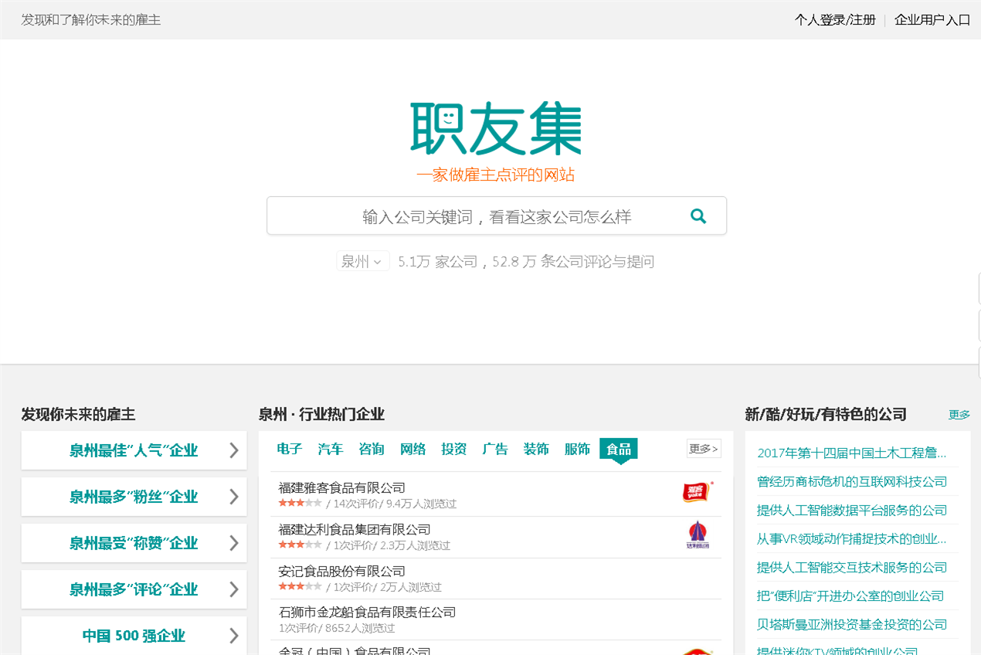Open 曾经历商标危机的互联网科技公司 link
Image resolution: width=981 pixels, height=655 pixels.
click(852, 481)
